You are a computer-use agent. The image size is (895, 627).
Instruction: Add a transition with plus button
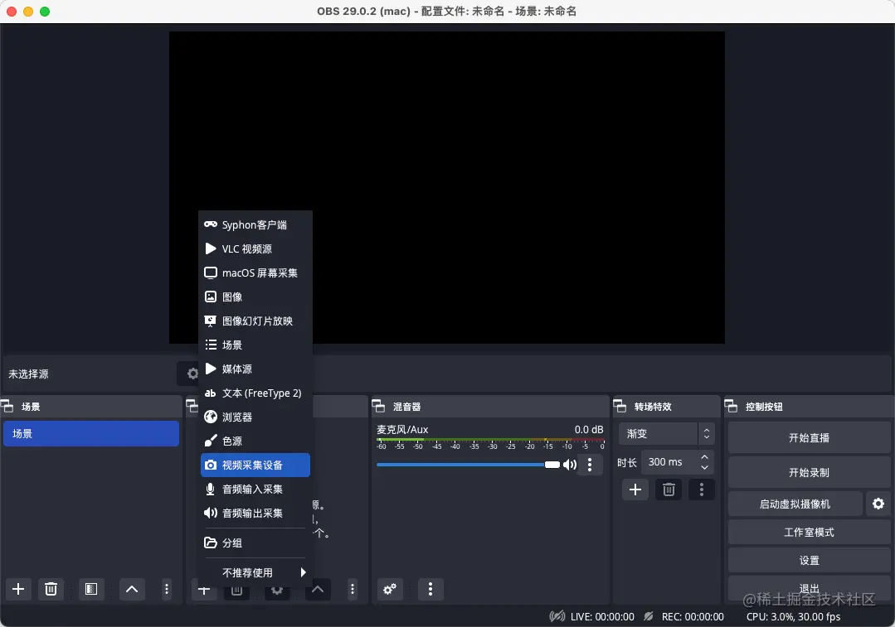tap(635, 490)
